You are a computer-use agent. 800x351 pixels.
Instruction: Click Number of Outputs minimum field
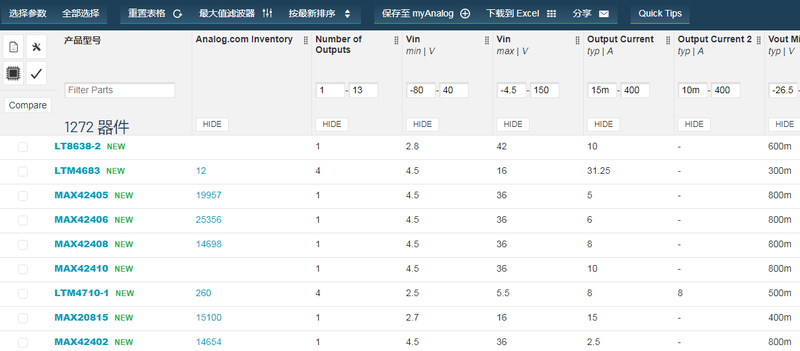(331, 90)
